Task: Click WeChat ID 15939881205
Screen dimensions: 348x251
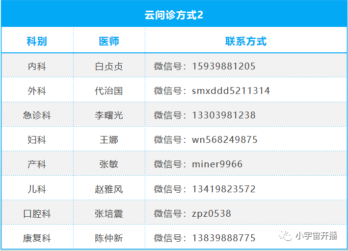Action: [x=224, y=67]
